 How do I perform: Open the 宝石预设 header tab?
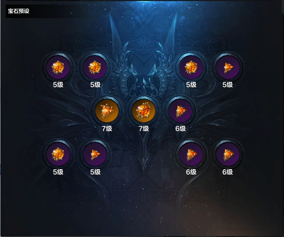(19, 11)
